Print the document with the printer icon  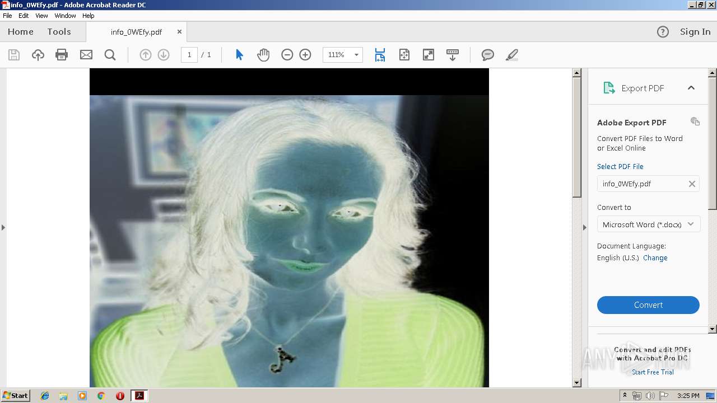(x=62, y=55)
